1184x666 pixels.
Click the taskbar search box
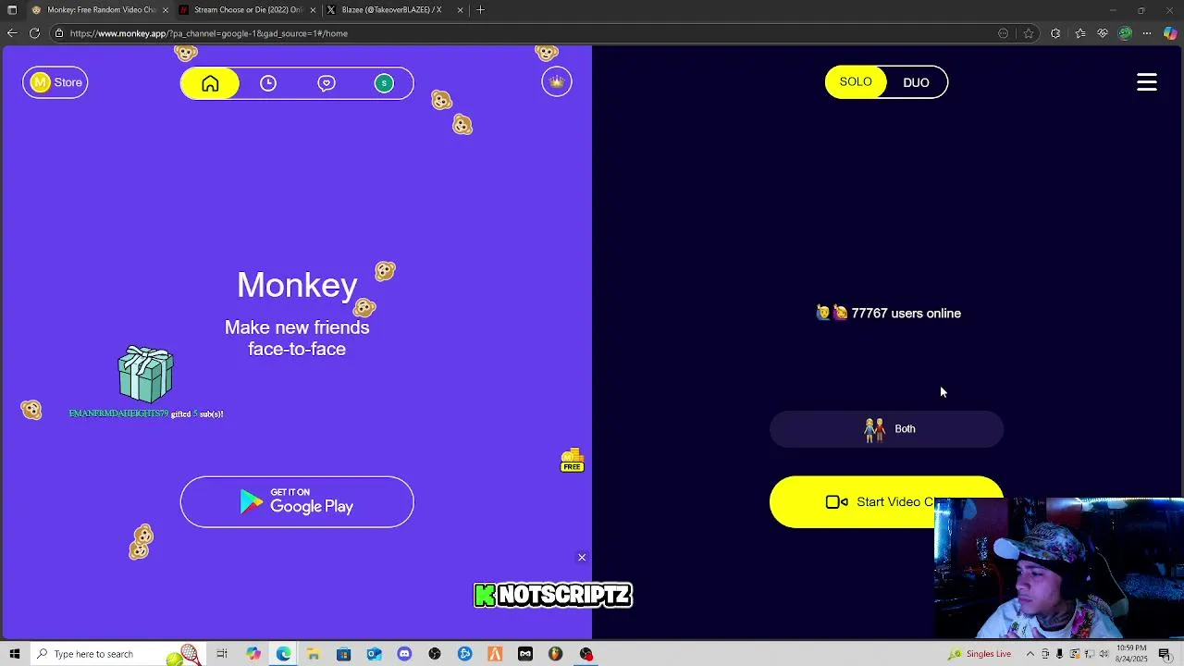click(118, 654)
